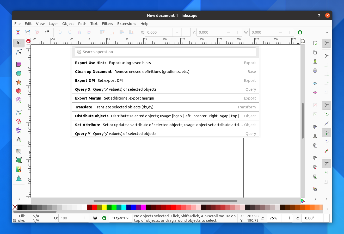Choose the Calligraphy tool
The width and height of the screenshot is (344, 234).
pos(19,130)
